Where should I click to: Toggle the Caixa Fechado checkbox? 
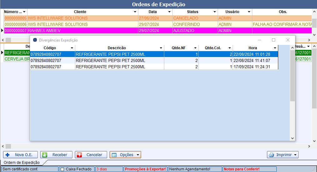click(62, 169)
